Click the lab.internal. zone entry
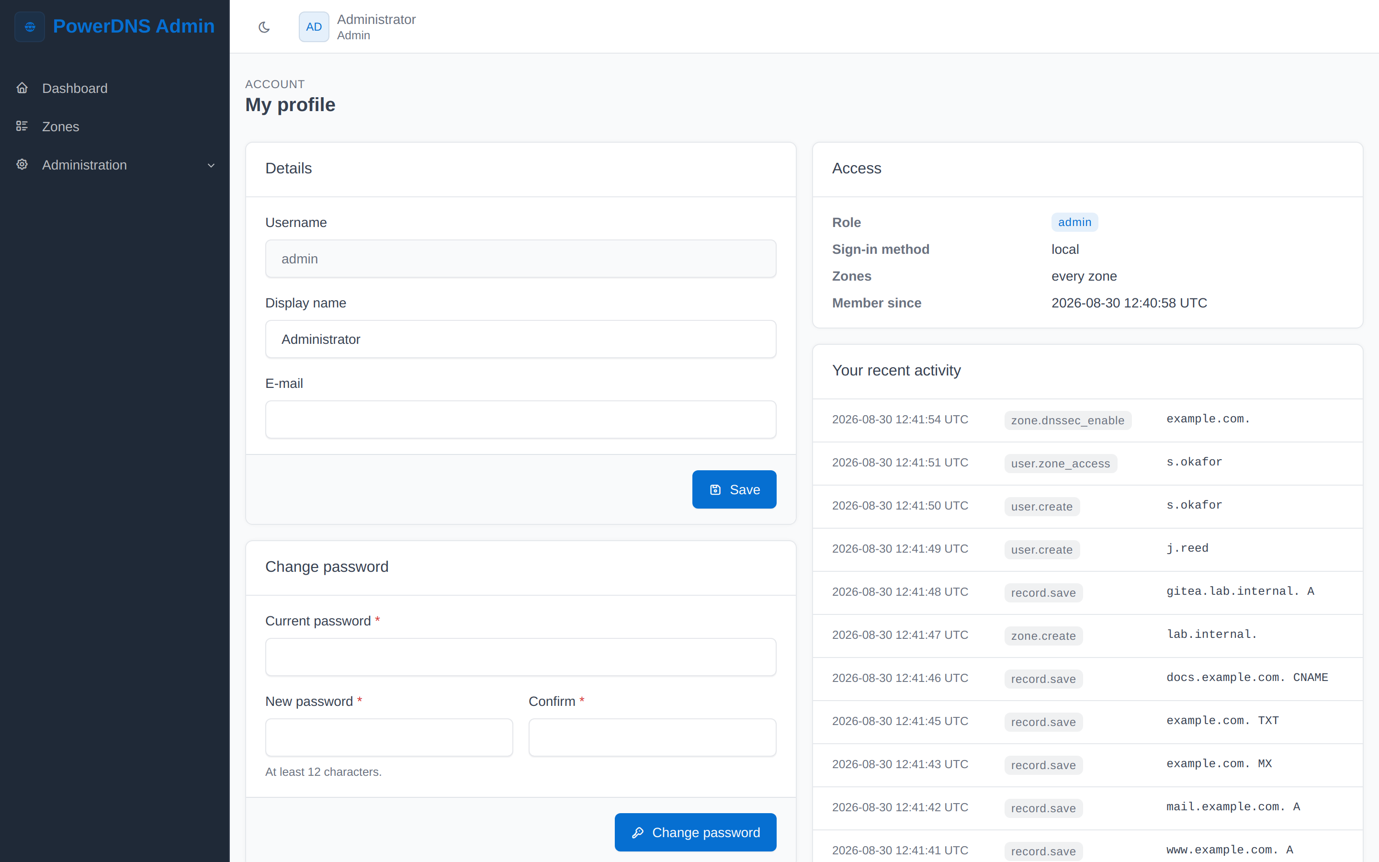This screenshot has height=862, width=1379. coord(1211,635)
